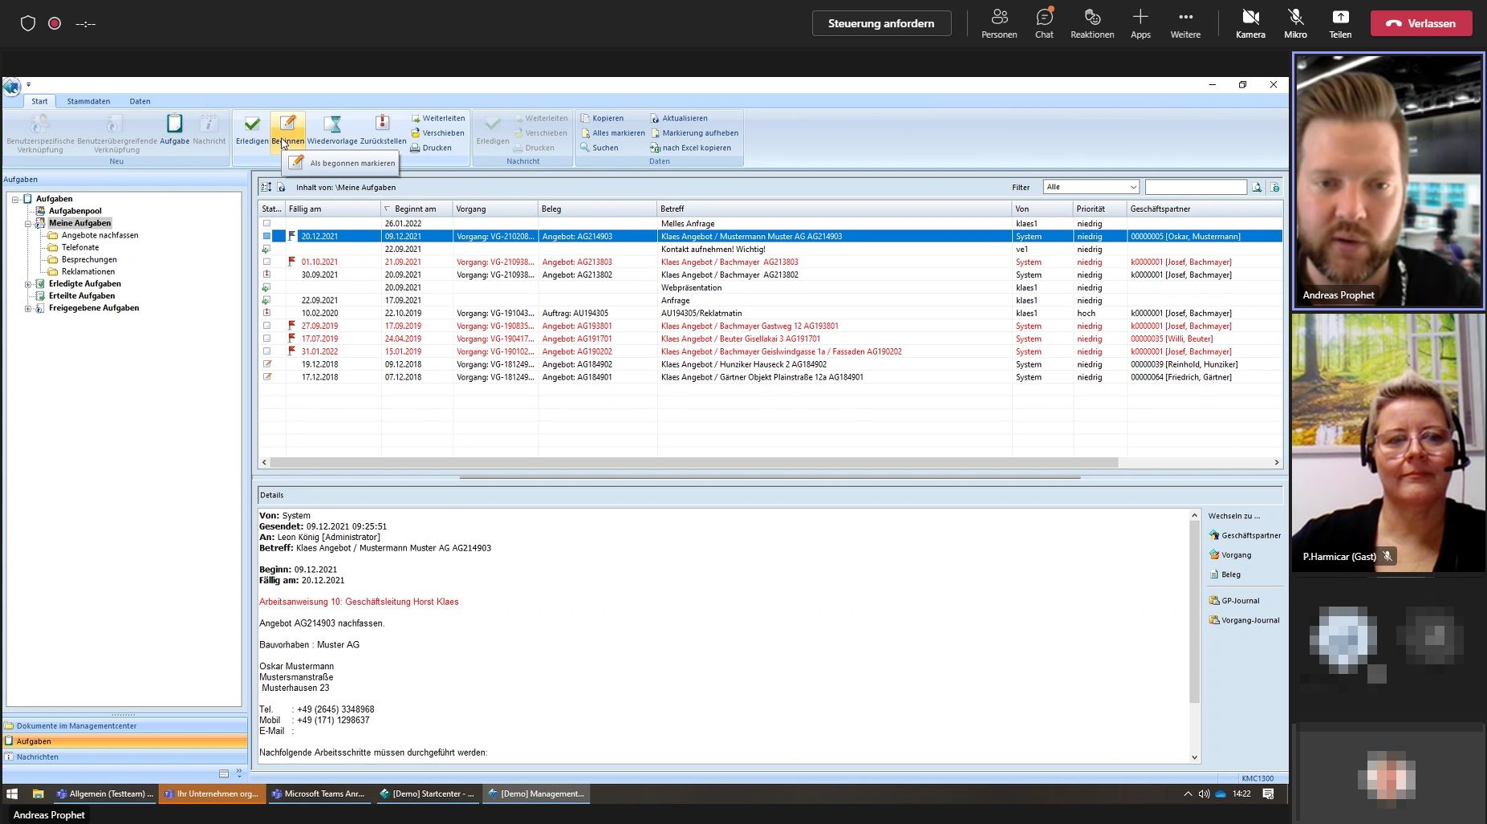Click Drucken in the task actions group

pos(432,148)
